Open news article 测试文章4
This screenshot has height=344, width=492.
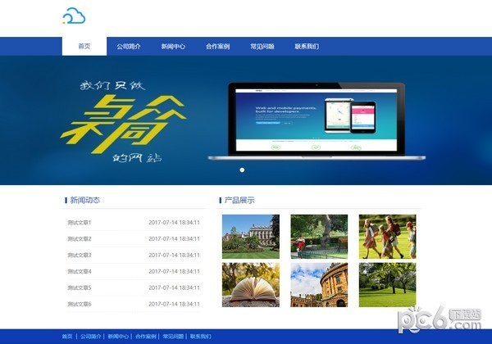pyautogui.click(x=80, y=271)
